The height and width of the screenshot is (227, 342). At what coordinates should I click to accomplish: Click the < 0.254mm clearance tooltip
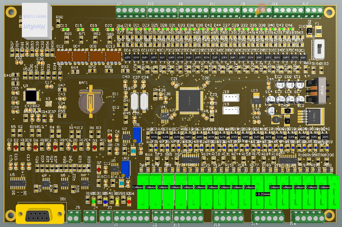(x=263, y=194)
